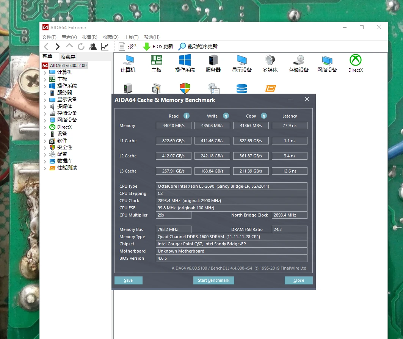Click the refresh toolbar icon
Image resolution: width=403 pixels, height=339 pixels.
(x=81, y=47)
